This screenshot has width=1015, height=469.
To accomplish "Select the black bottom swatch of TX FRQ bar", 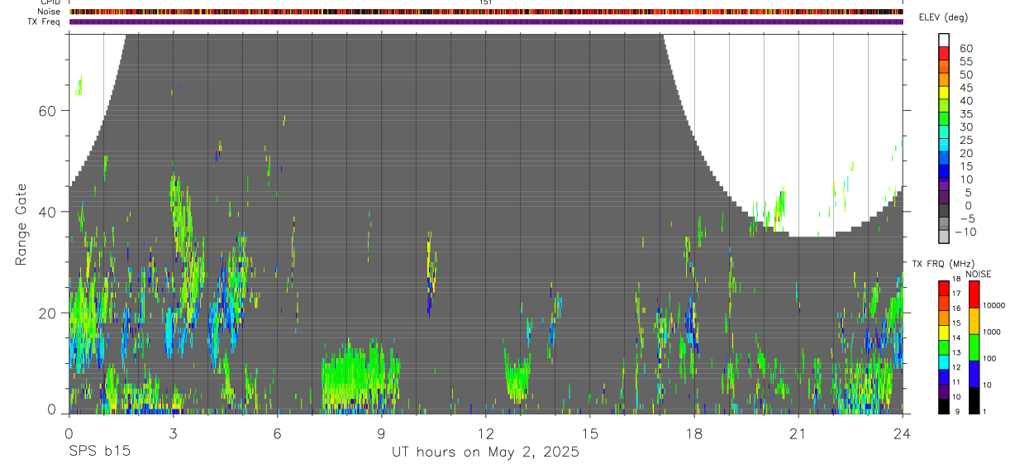I will 944,405.
